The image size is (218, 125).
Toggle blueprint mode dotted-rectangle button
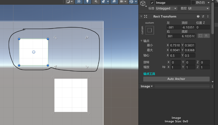click(200, 36)
